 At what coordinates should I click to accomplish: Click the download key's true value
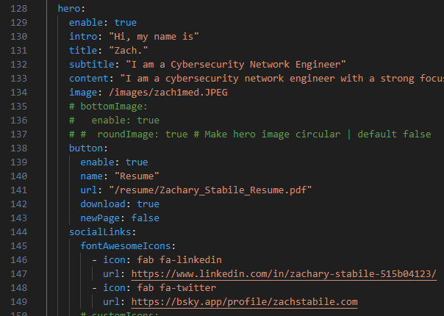148,204
